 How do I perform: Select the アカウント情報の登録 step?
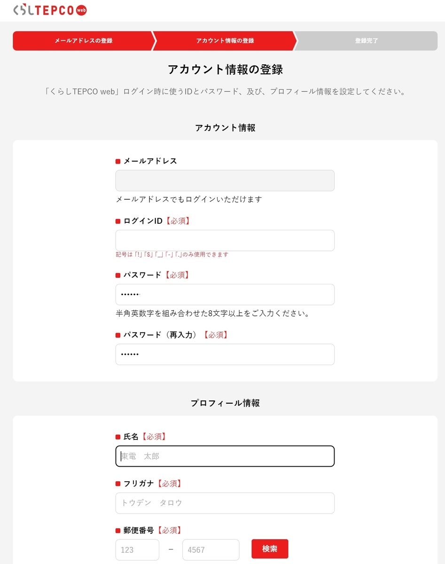(x=225, y=41)
